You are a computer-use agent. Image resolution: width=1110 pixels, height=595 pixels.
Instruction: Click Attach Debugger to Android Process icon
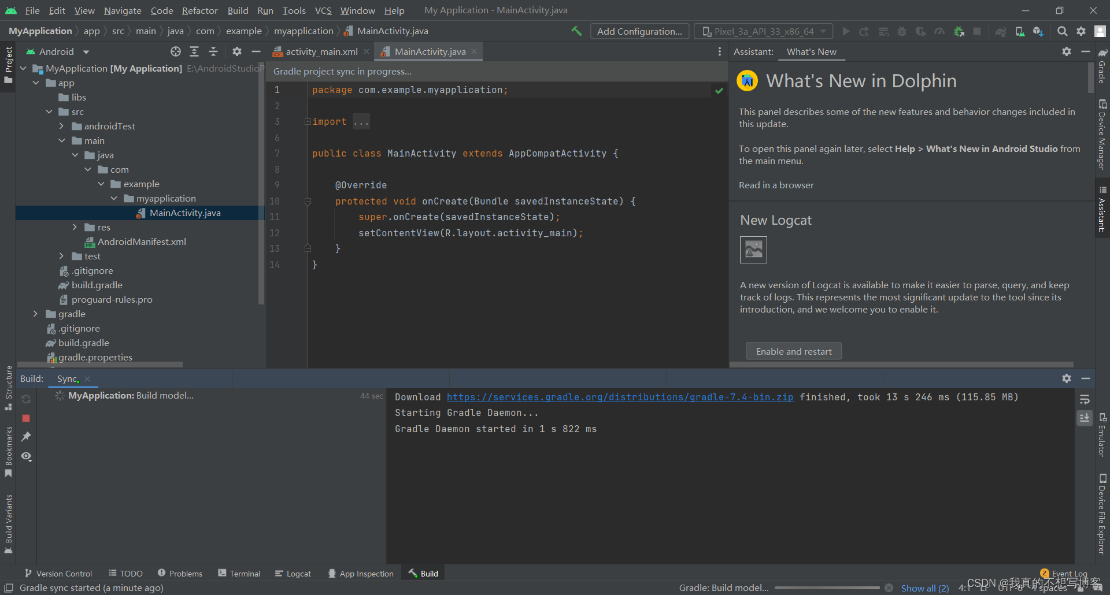point(959,31)
